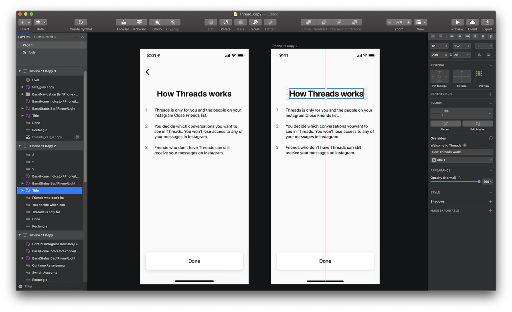Open the Data dropdown menu
Image resolution: width=512 pixels, height=312 pixels.
click(x=40, y=22)
